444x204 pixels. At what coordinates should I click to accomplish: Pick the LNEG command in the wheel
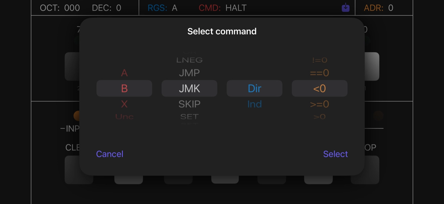tap(189, 60)
